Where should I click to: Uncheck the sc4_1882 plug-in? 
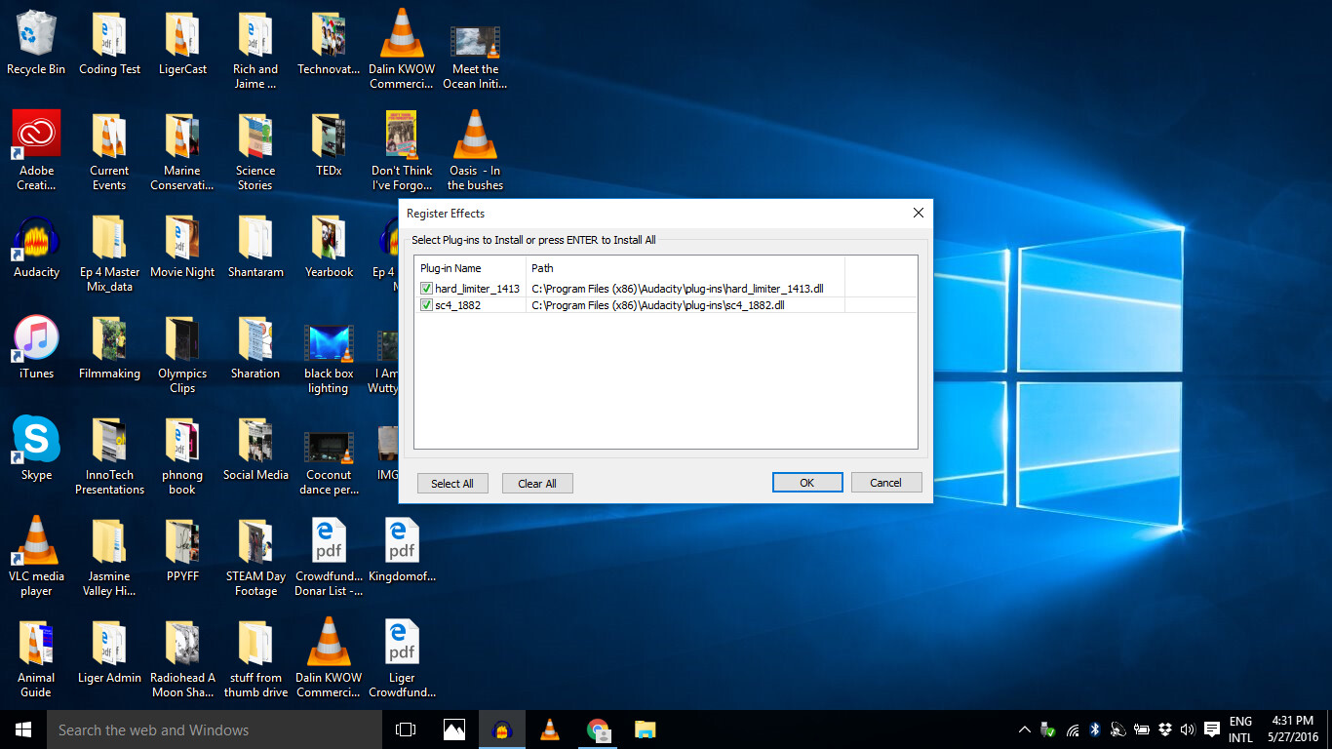pyautogui.click(x=426, y=304)
